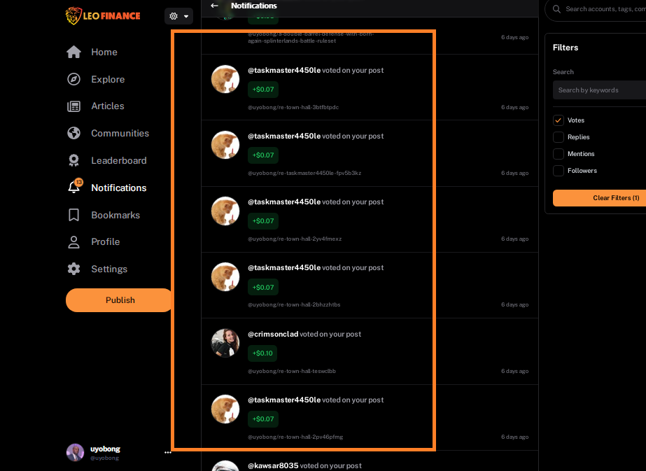Click cat avatar in the re-town-hall-2pv46pfmg notification
The width and height of the screenshot is (646, 471).
tap(225, 409)
